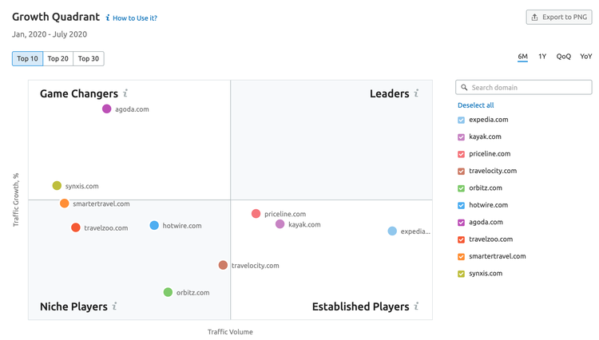Uncheck the hotwire.com checkbox
The height and width of the screenshot is (340, 599).
(461, 205)
